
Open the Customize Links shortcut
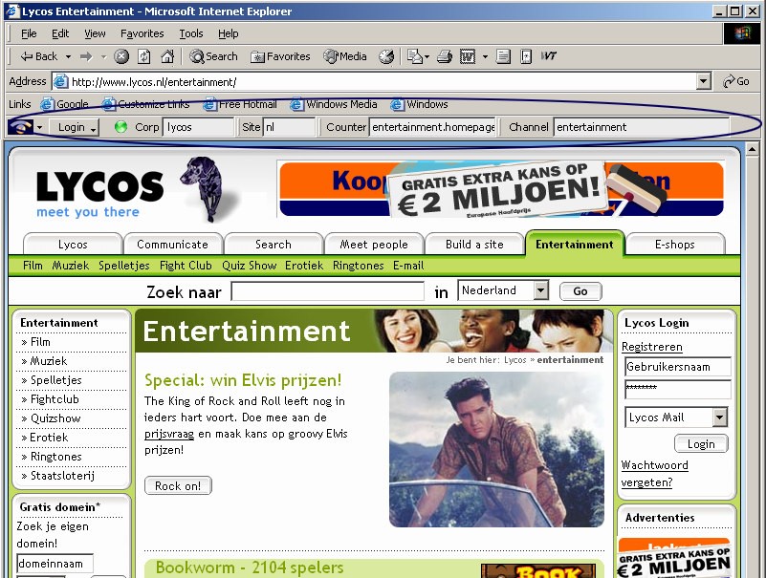point(145,104)
